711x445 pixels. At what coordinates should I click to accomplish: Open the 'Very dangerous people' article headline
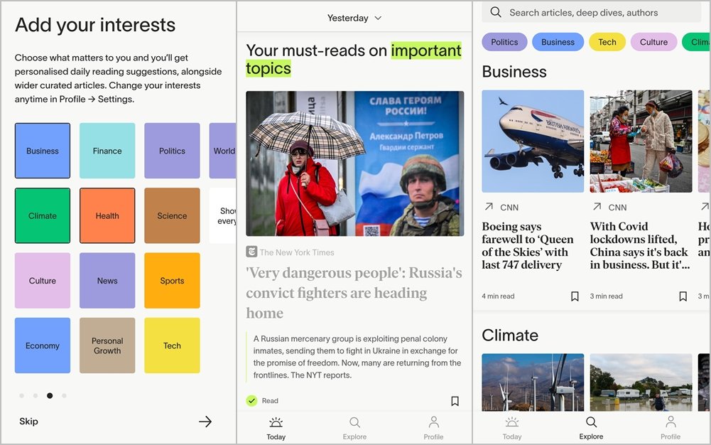354,293
